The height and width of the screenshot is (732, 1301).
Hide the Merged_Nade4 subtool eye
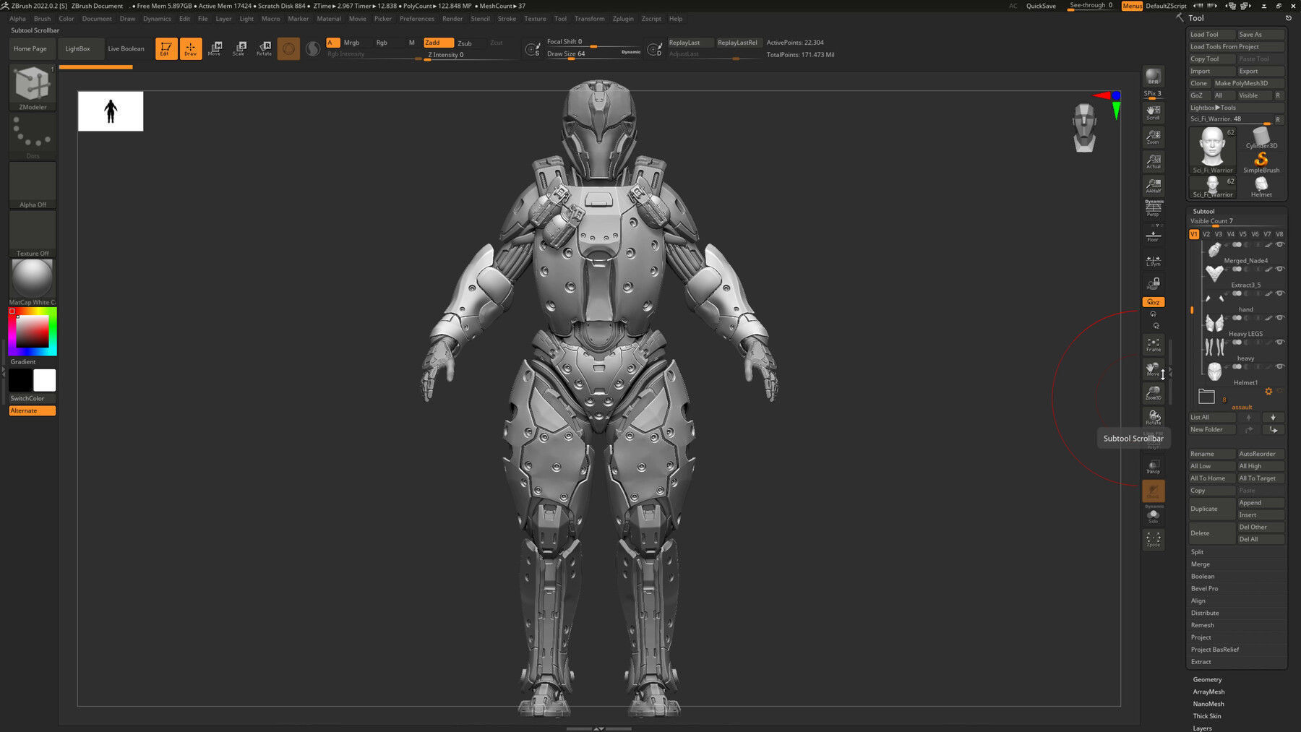coord(1280,244)
